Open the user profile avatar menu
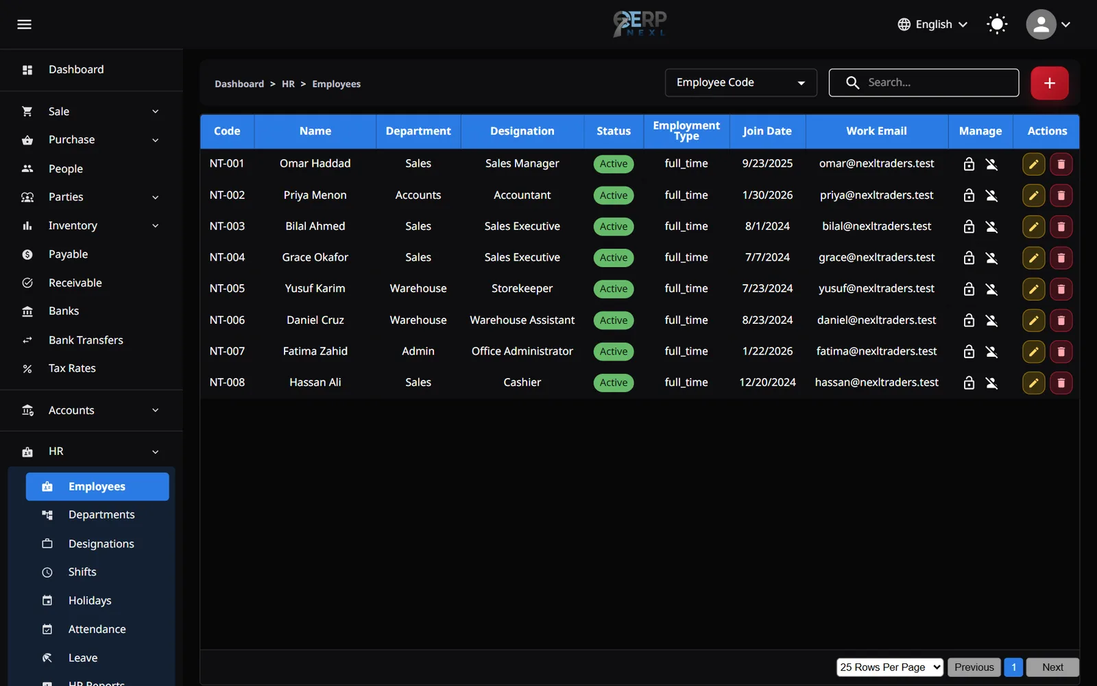 click(x=1048, y=25)
